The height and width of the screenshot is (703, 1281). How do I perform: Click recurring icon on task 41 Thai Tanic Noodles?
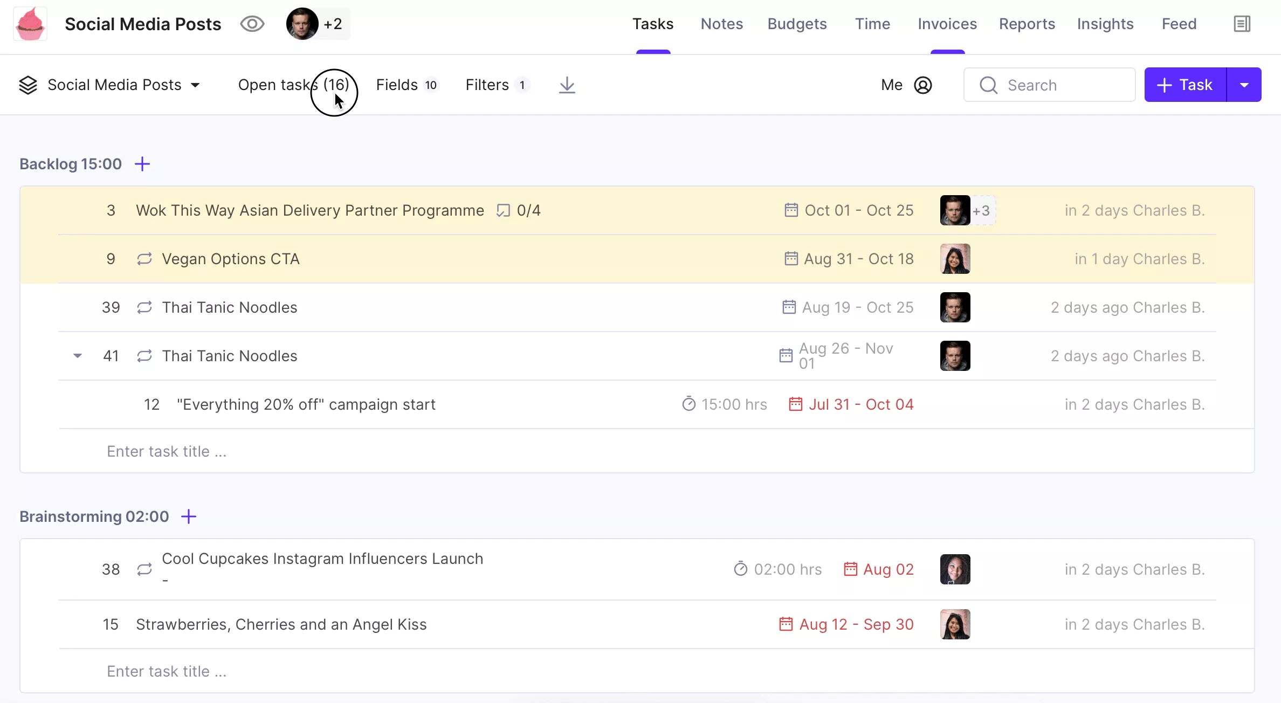pyautogui.click(x=144, y=356)
